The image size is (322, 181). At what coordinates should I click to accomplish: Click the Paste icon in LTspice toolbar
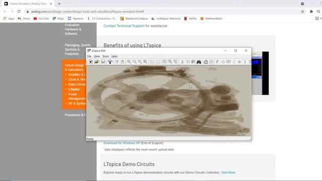pos(193,62)
